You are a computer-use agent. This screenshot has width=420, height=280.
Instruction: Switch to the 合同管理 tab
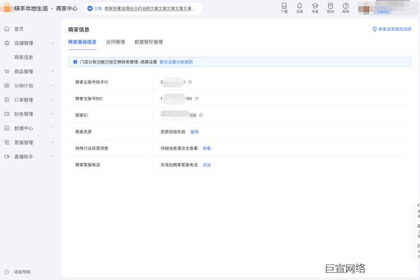pos(115,42)
